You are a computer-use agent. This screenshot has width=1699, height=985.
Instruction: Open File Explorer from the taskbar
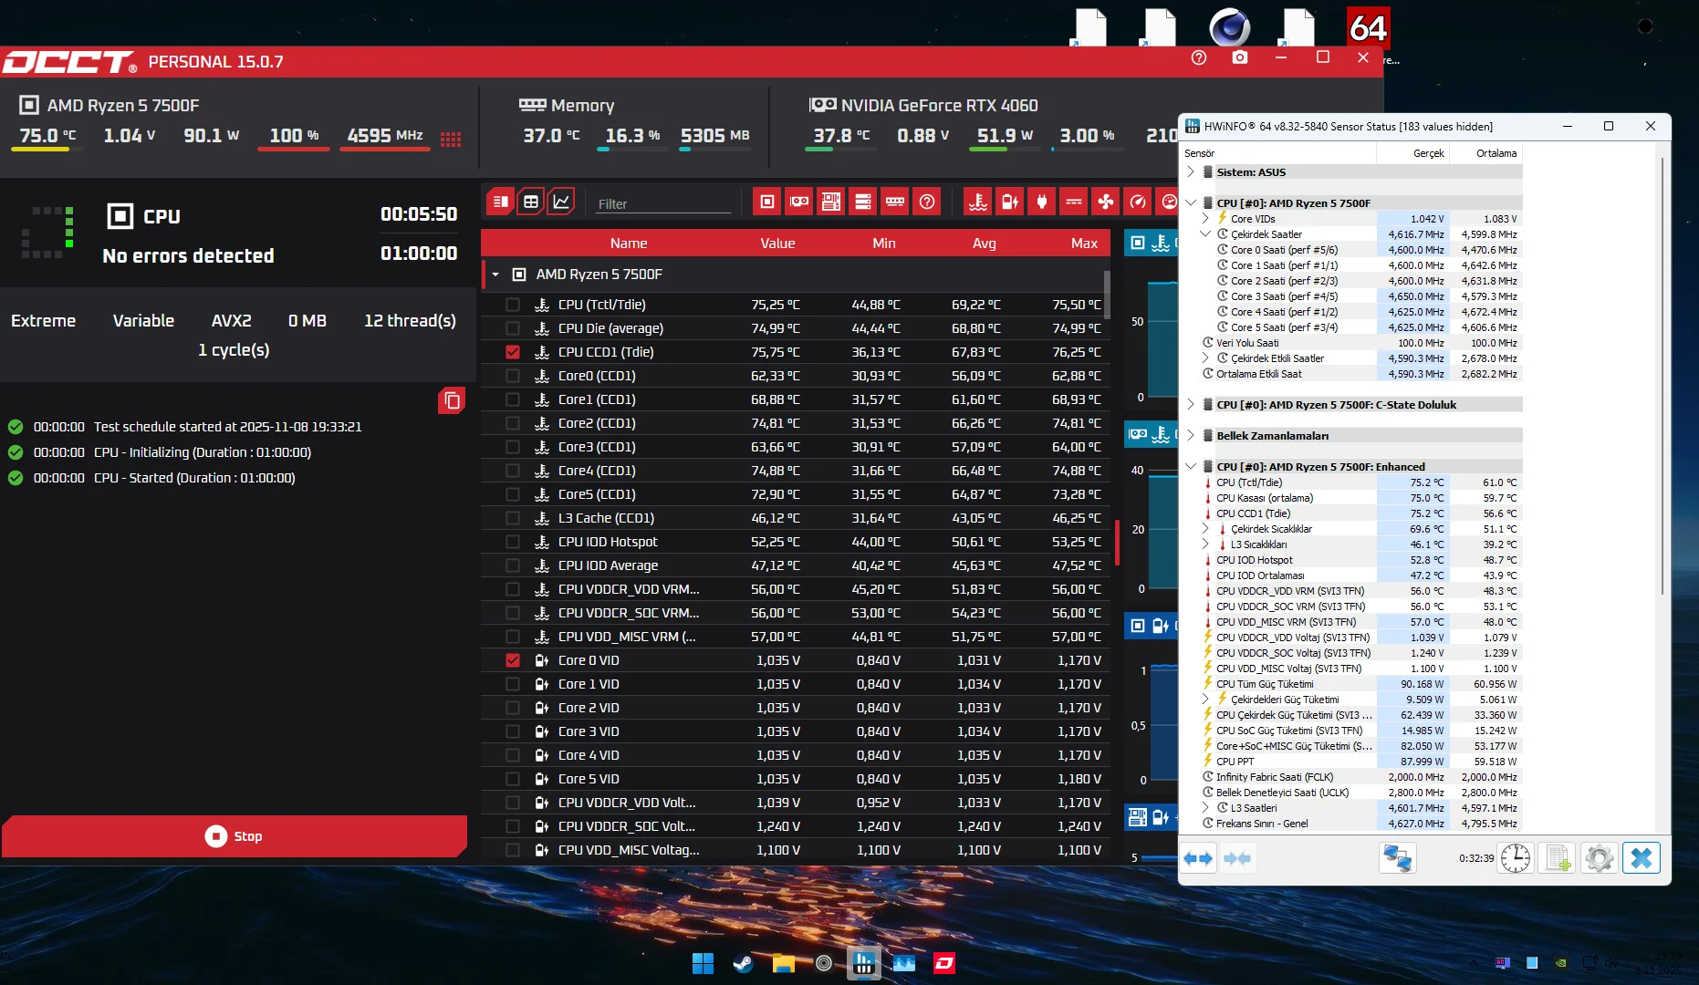click(784, 963)
